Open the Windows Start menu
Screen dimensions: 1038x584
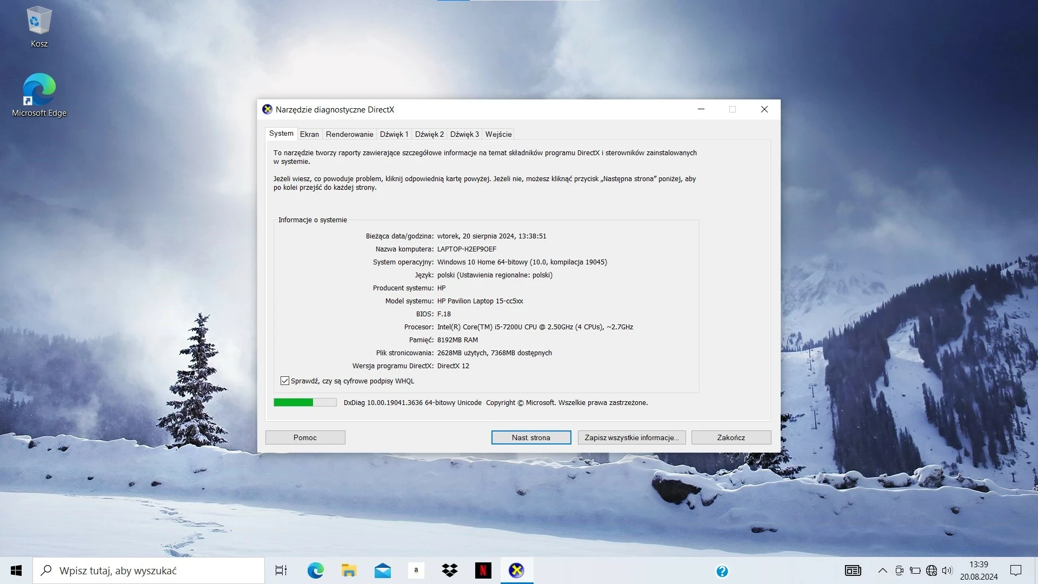16,570
